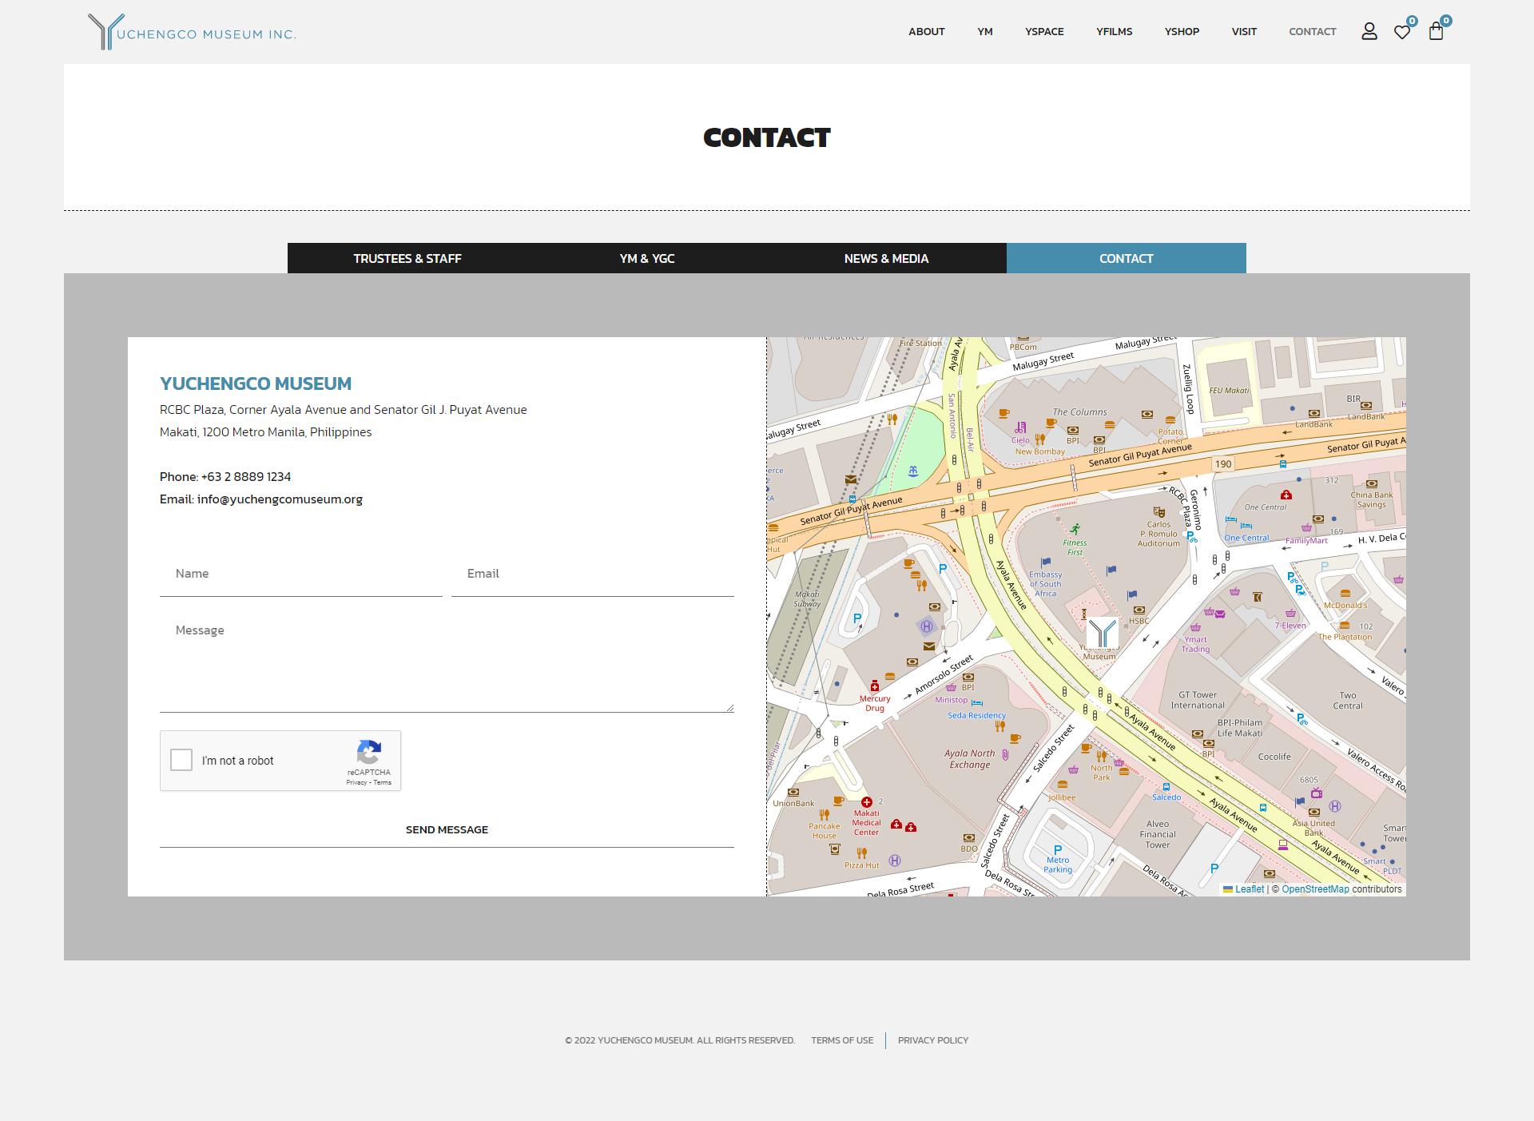Image resolution: width=1534 pixels, height=1121 pixels.
Task: Click the SEND MESSAGE button
Action: point(447,829)
